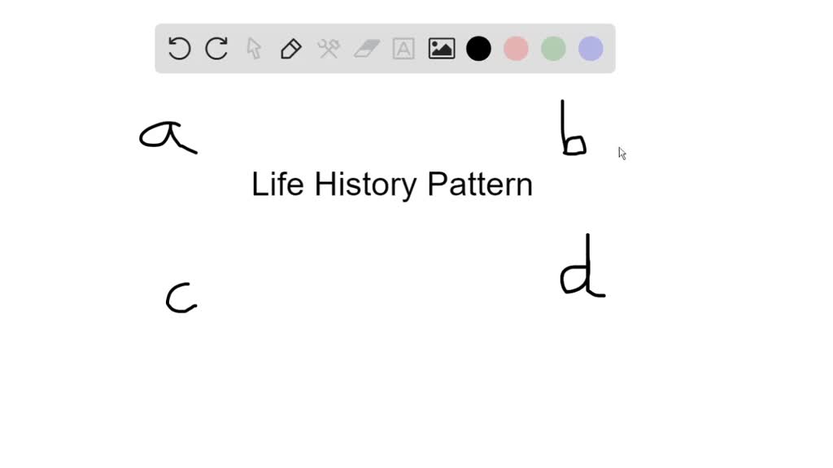Insert an image onto the whiteboard

tap(440, 48)
